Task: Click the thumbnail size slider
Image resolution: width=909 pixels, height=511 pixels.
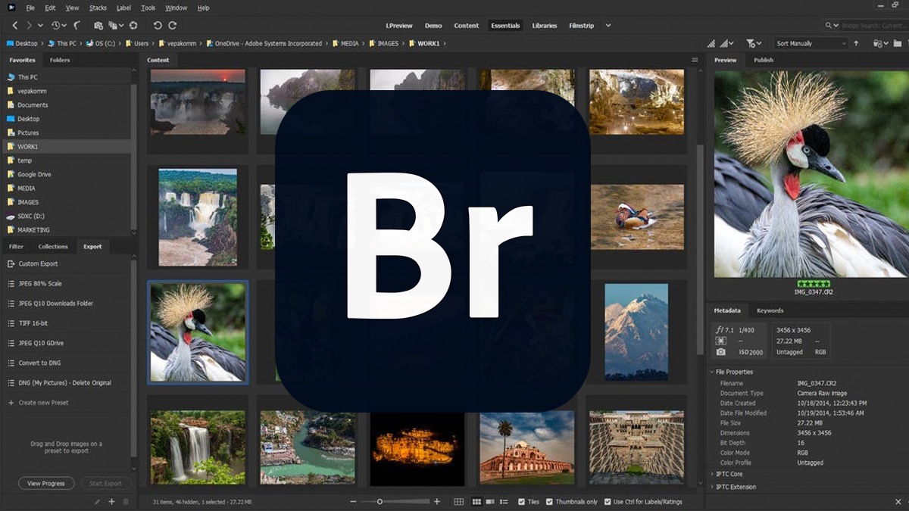Action: point(380,502)
